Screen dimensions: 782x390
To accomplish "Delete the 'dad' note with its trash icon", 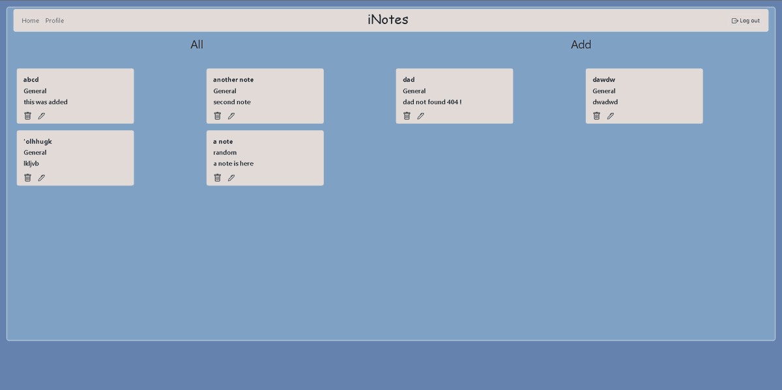I will click(x=407, y=116).
